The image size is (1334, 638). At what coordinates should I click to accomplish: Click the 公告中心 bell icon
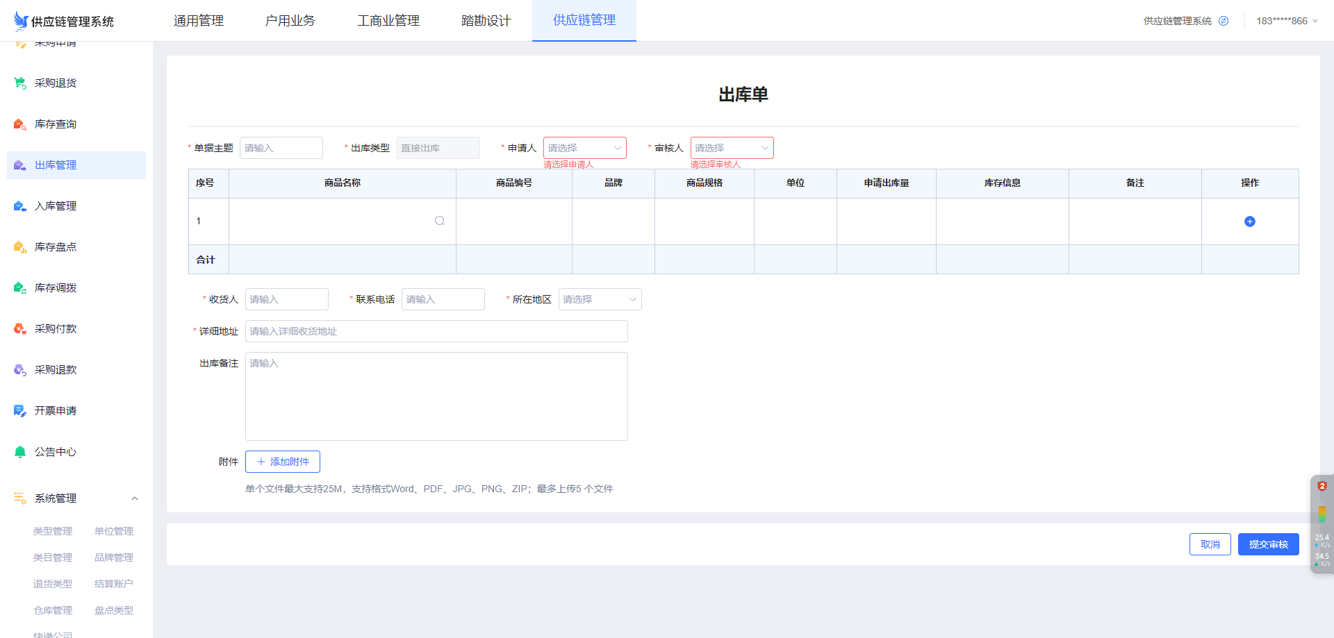click(19, 451)
